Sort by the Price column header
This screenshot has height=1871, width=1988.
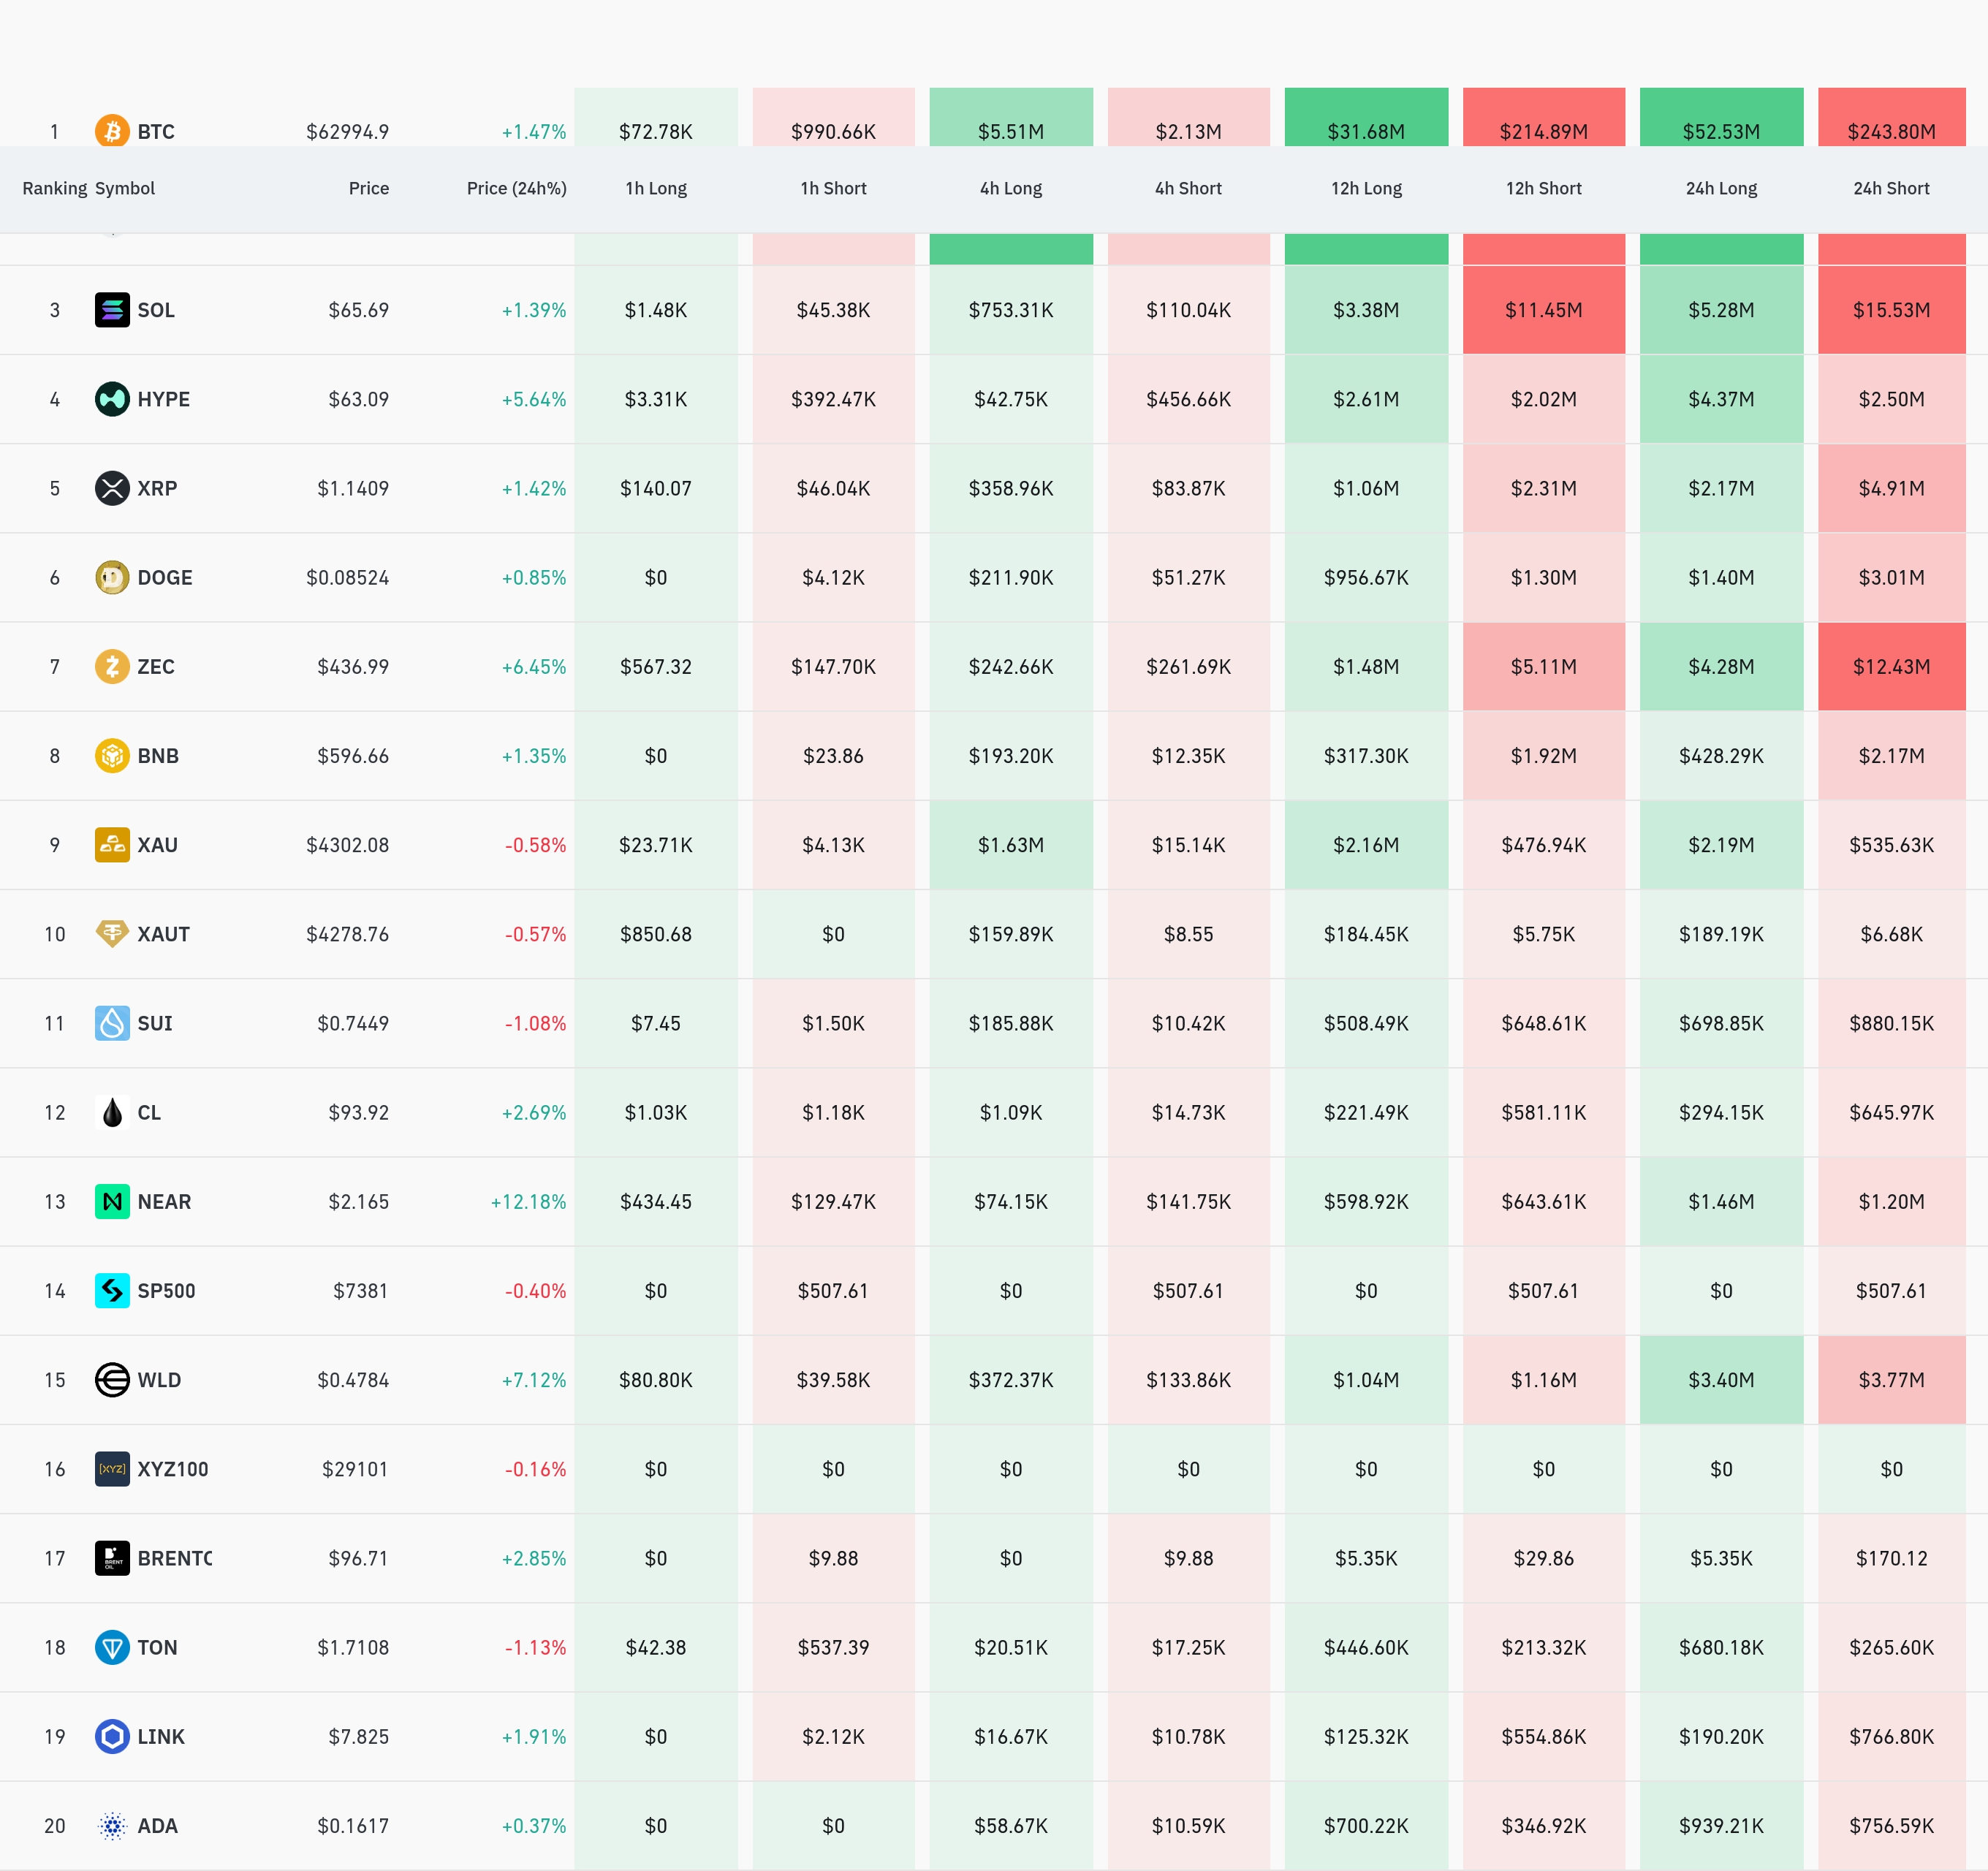368,188
